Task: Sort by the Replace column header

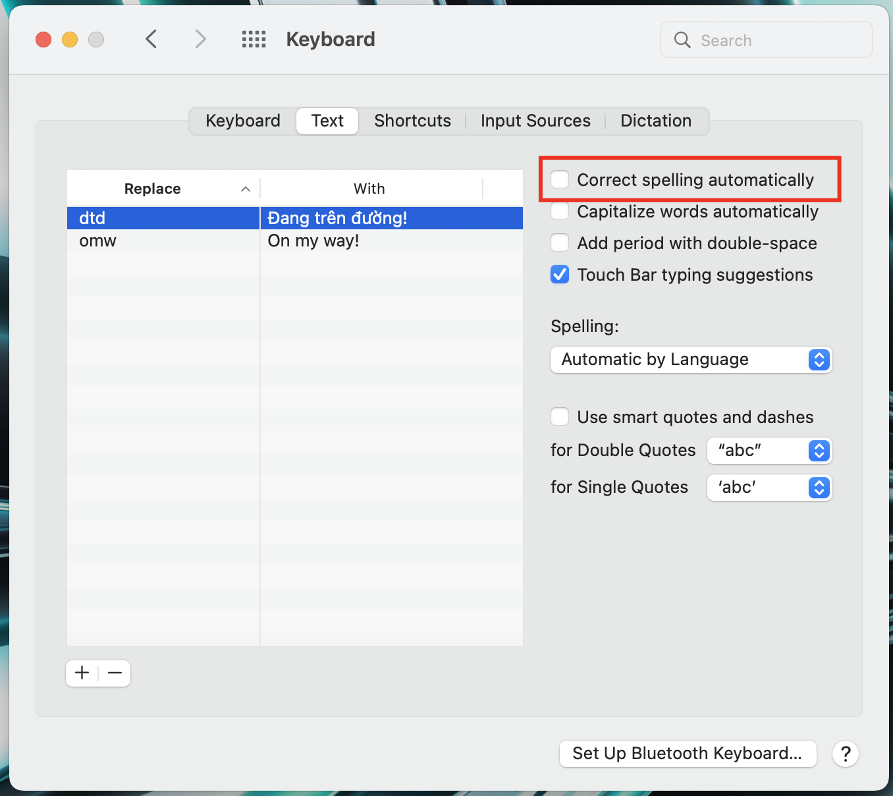Action: [x=153, y=189]
